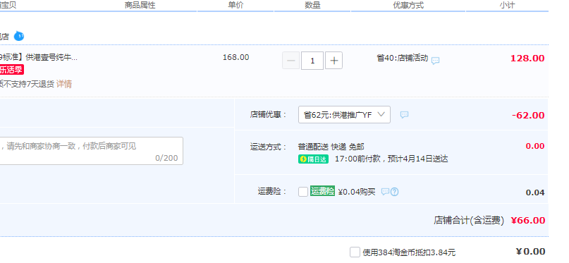Click delivery estimate 预计4月14日送达 text
The width and height of the screenshot is (569, 263).
(417, 159)
